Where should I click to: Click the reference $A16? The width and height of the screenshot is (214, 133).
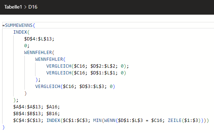point(52,107)
